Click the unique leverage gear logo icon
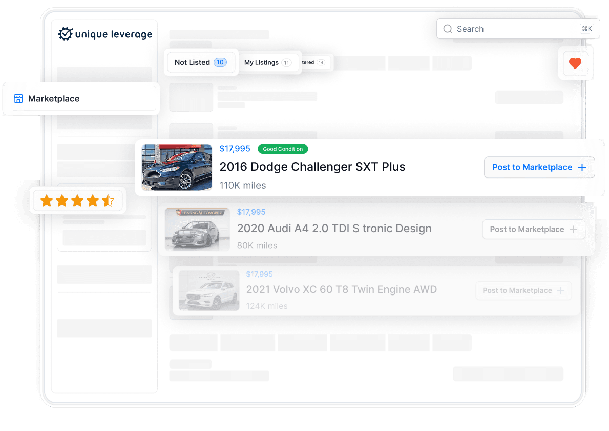 click(66, 34)
